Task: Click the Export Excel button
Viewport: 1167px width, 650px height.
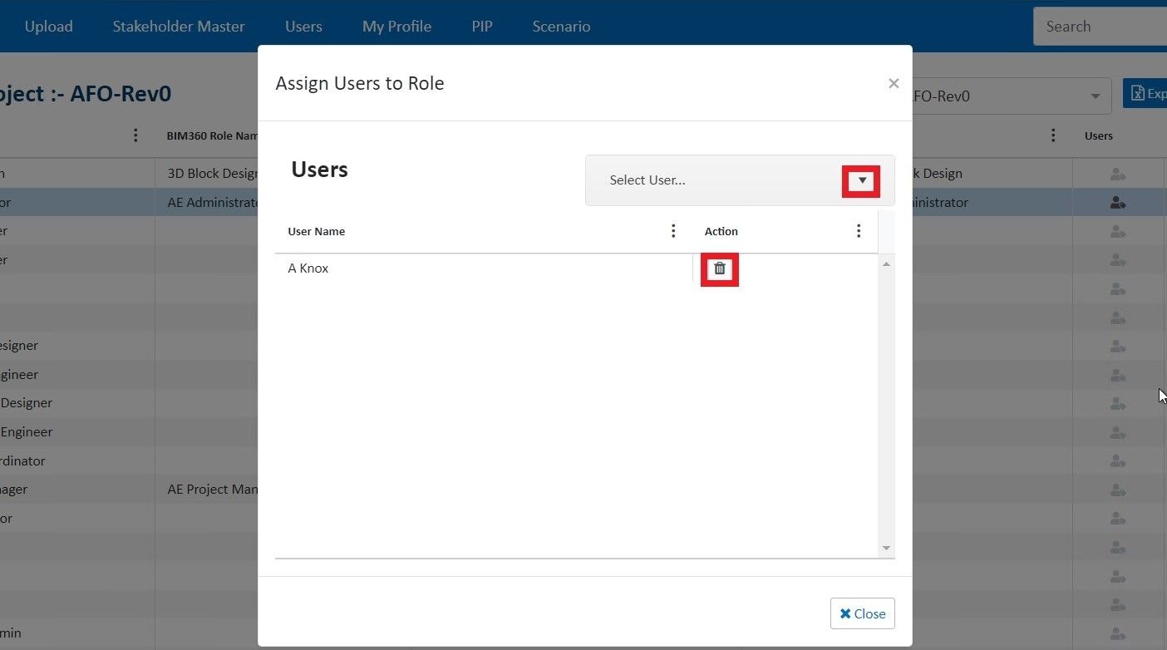Action: (1145, 94)
